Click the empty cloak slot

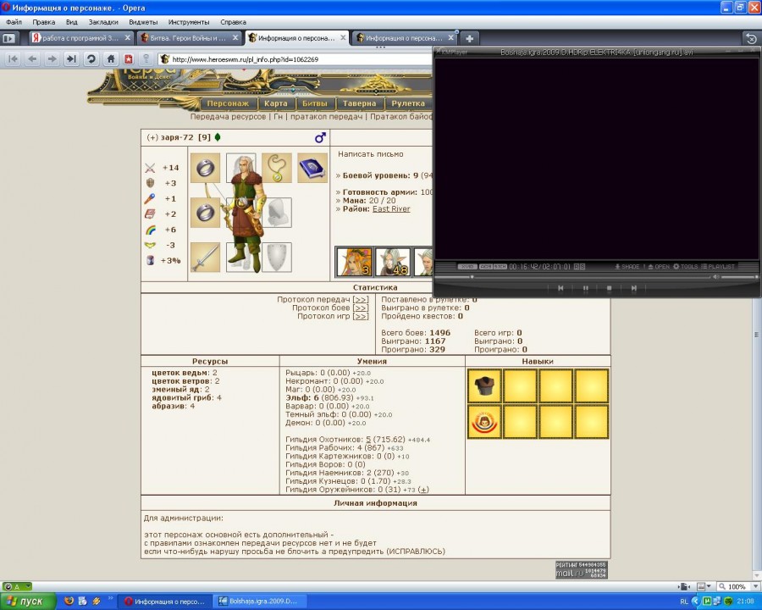coord(277,213)
